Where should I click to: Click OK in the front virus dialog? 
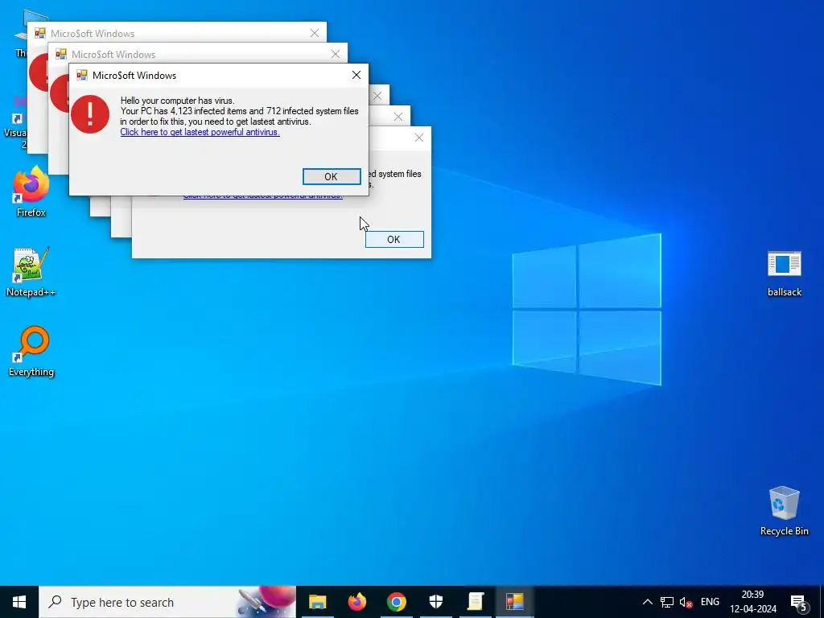(x=332, y=176)
